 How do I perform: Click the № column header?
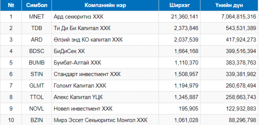pyautogui.click(x=11, y=5)
